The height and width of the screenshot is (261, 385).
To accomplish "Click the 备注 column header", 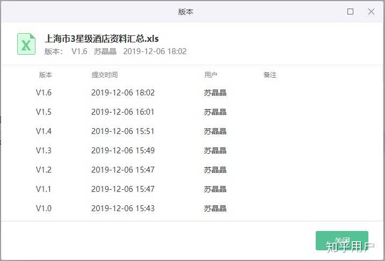I will (270, 74).
